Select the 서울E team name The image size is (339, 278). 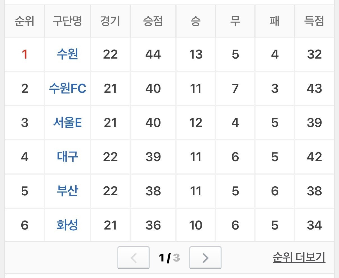67,122
